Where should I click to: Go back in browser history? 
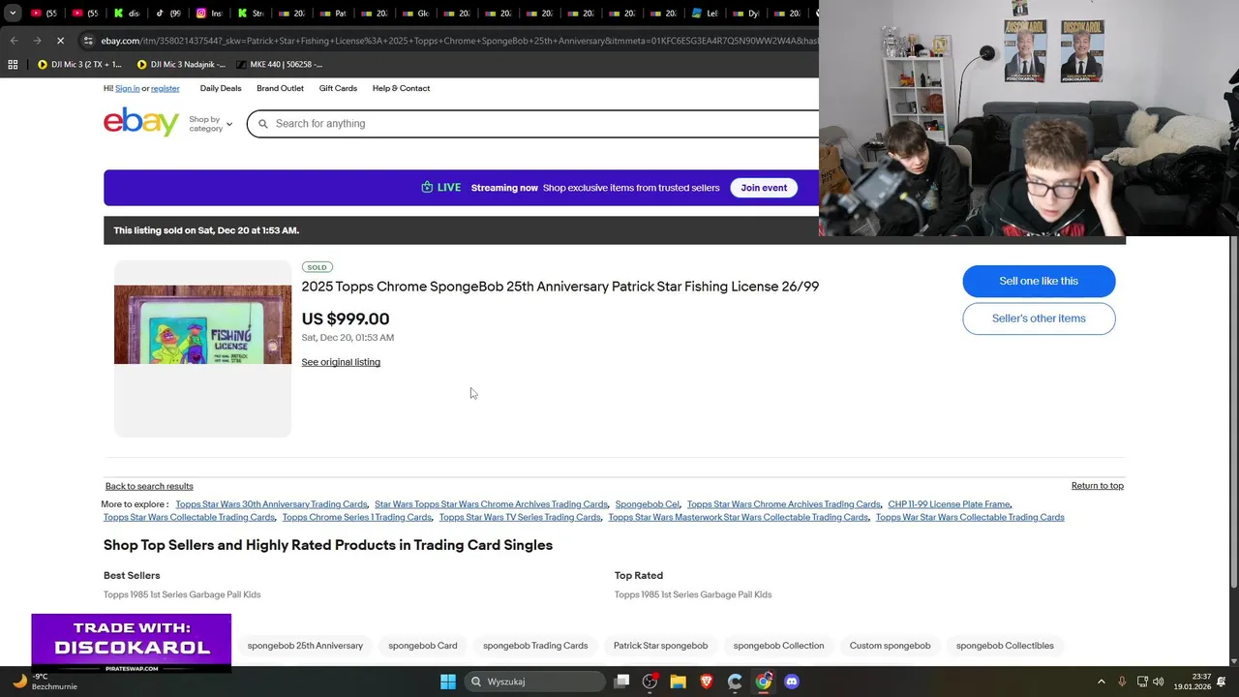point(14,41)
